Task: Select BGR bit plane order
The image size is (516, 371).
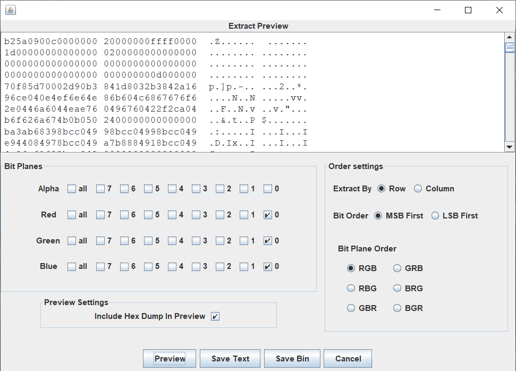Action: (397, 308)
